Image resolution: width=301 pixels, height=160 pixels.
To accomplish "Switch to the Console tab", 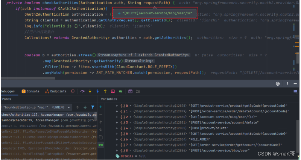I will click(x=31, y=91).
